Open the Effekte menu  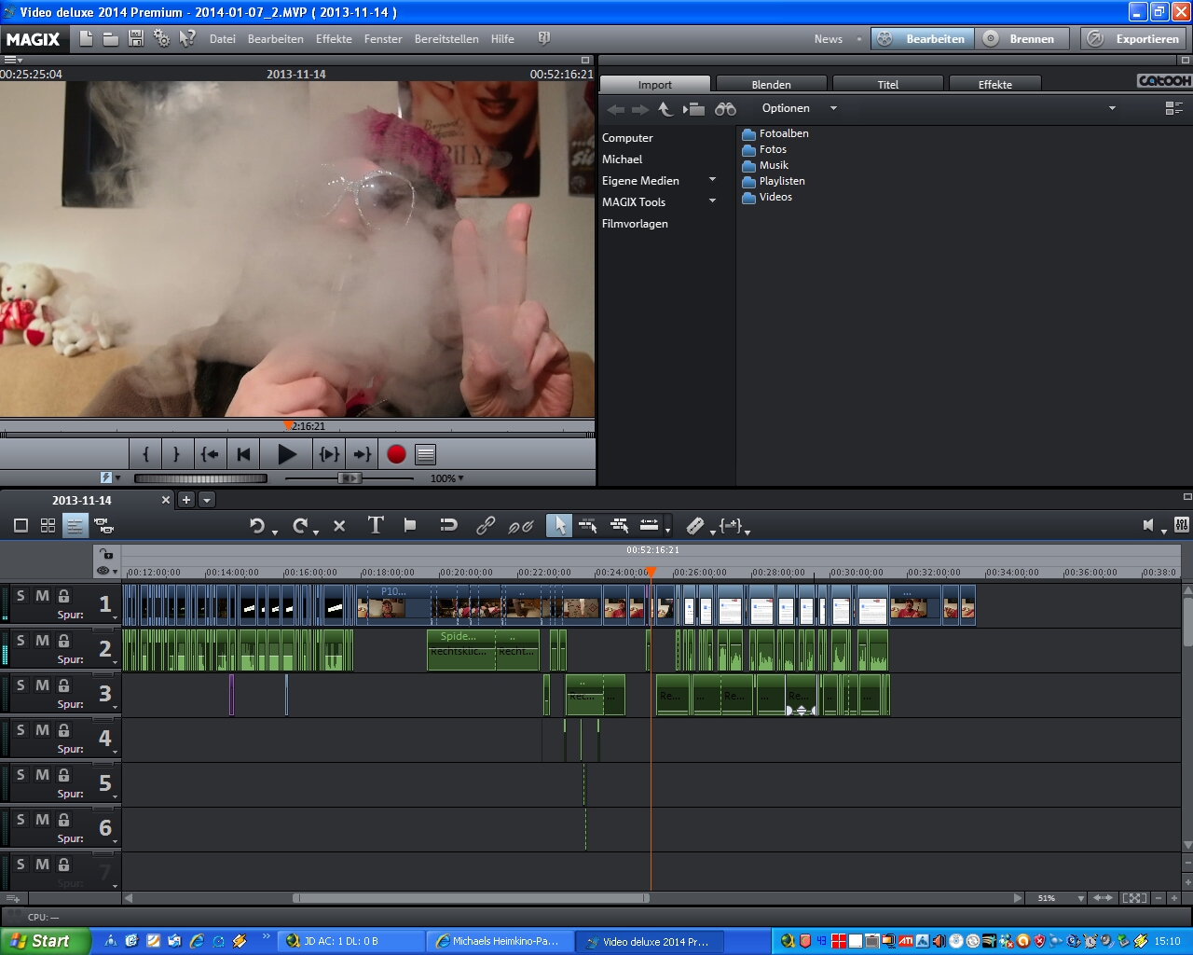point(334,39)
